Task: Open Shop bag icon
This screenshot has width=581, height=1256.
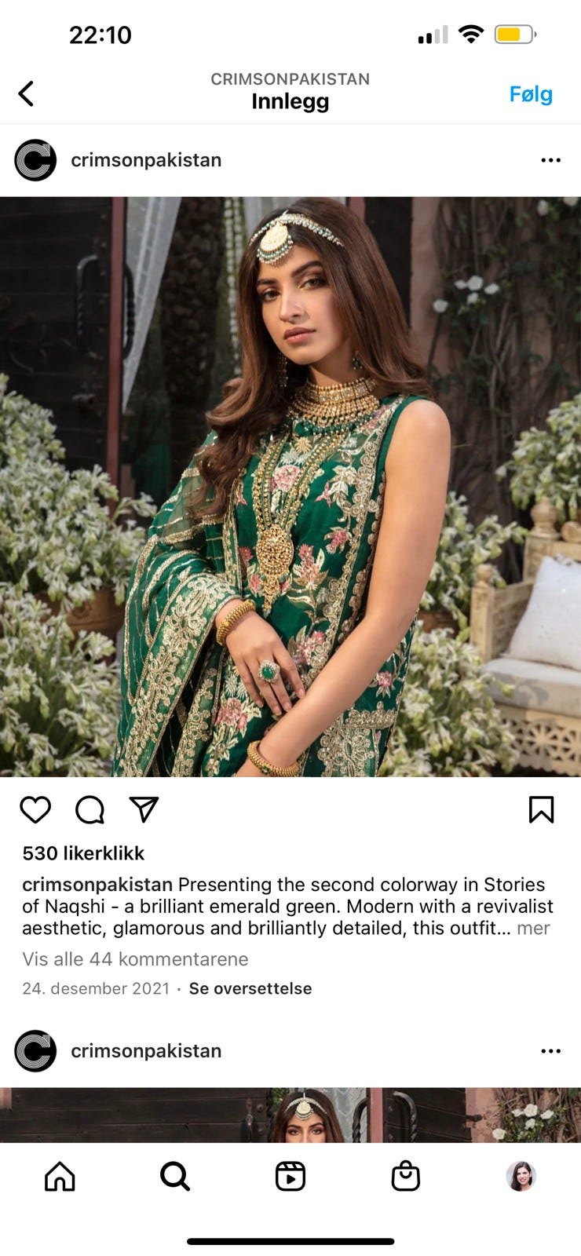Action: tap(406, 1176)
